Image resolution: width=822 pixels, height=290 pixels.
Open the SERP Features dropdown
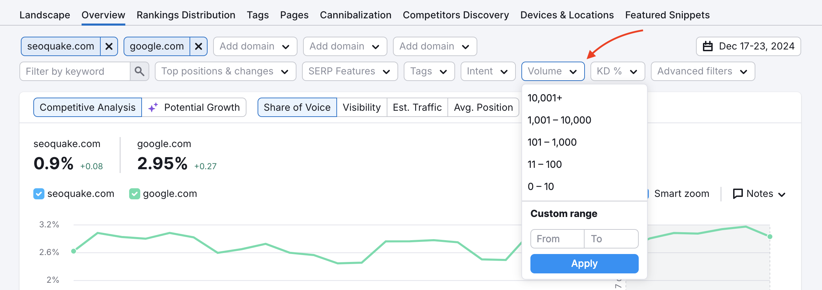[350, 71]
